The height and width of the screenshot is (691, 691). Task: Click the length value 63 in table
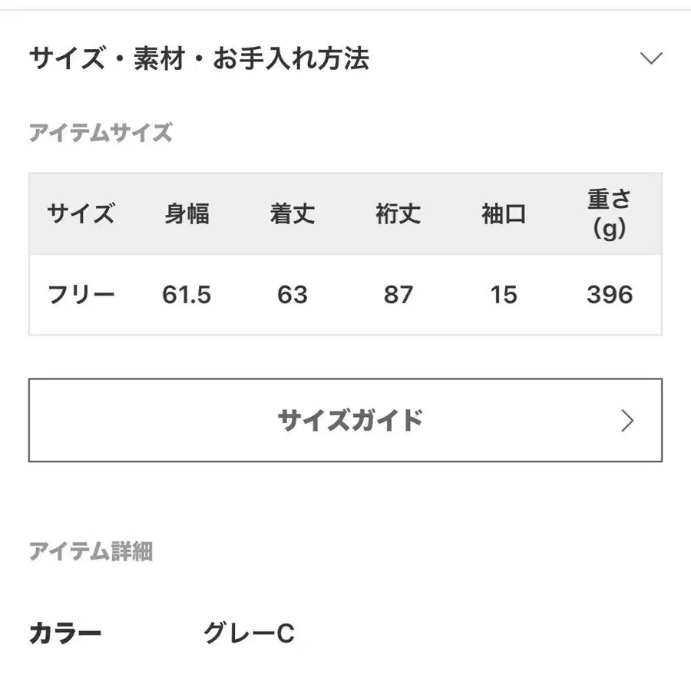pyautogui.click(x=293, y=294)
